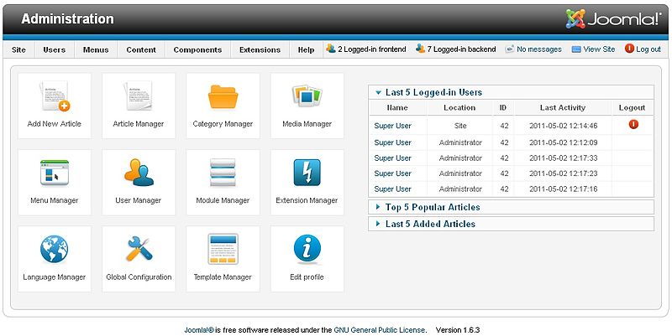This screenshot has height=336, width=672.
Task: Click the Log out link
Action: [x=648, y=49]
